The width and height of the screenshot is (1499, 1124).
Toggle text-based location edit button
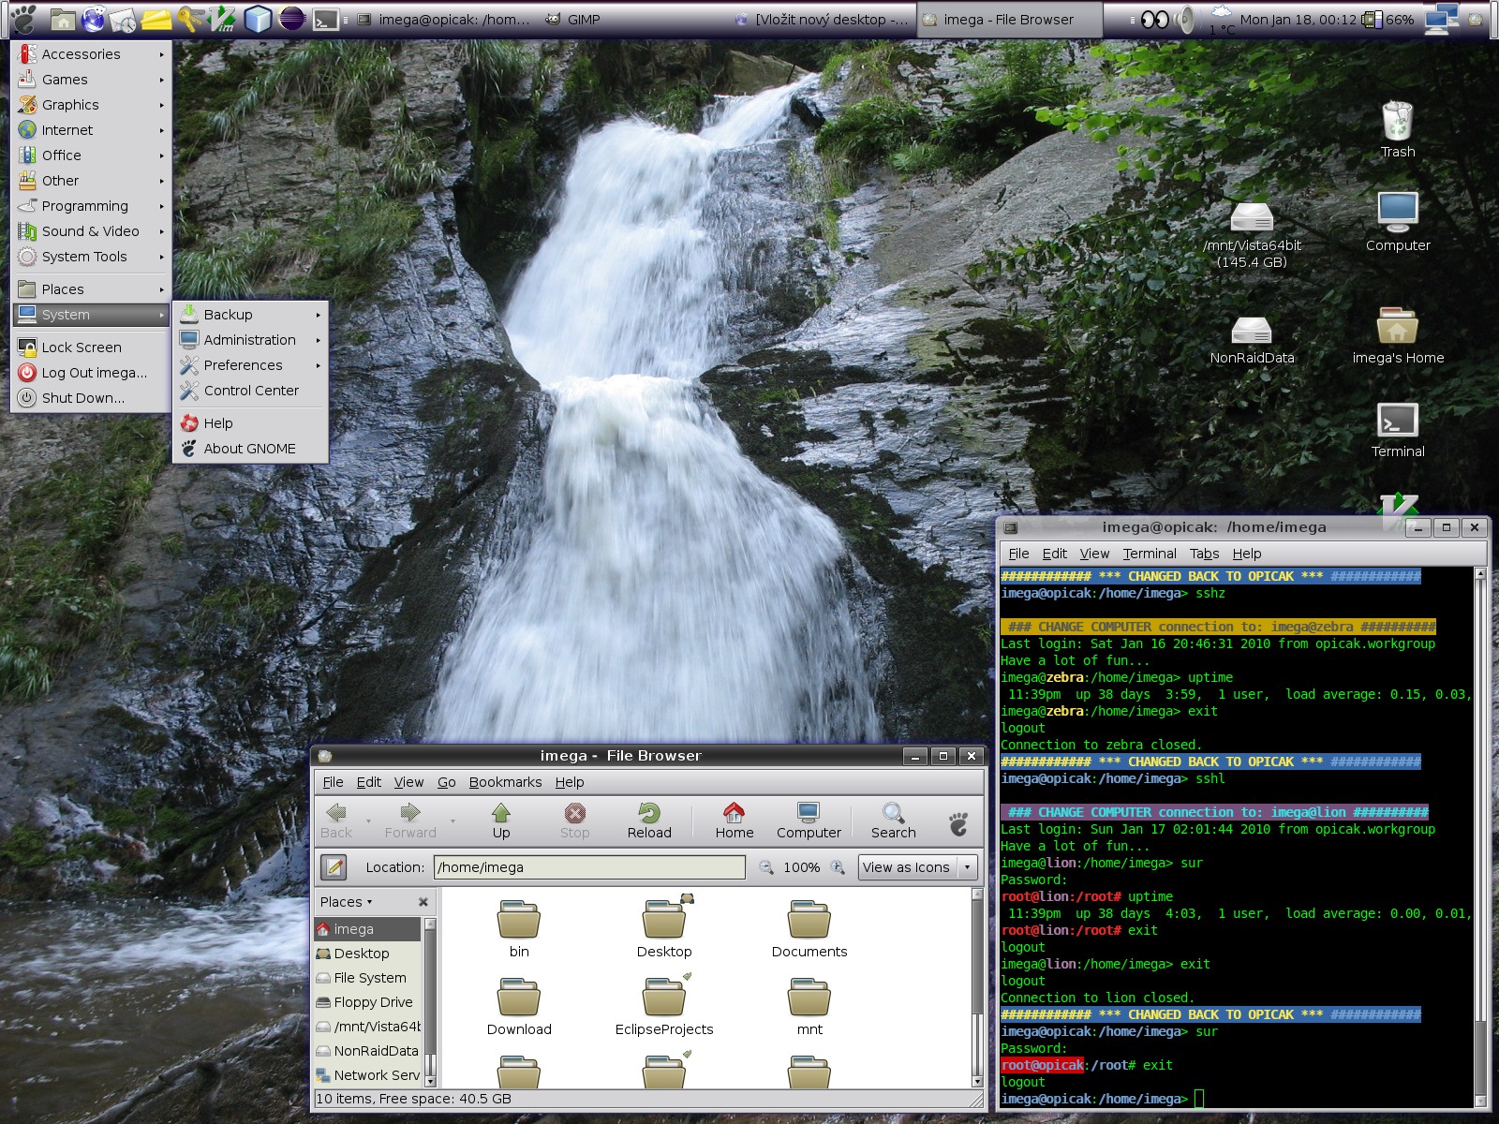(334, 867)
